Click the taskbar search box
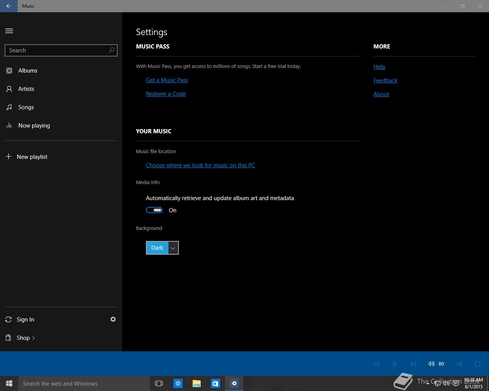Viewport: 489px width, 391px height. pos(84,383)
